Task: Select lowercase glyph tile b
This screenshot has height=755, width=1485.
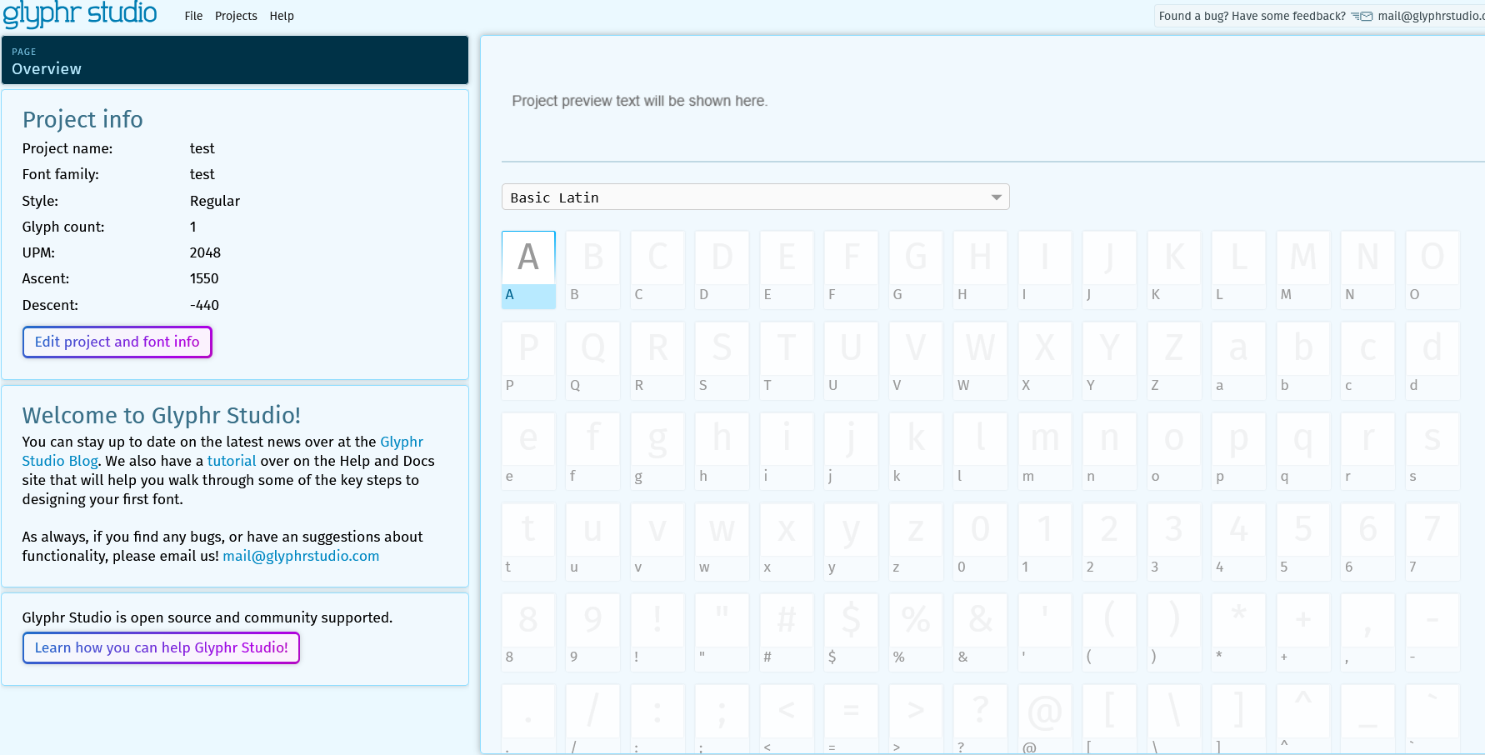Action: pos(1303,361)
